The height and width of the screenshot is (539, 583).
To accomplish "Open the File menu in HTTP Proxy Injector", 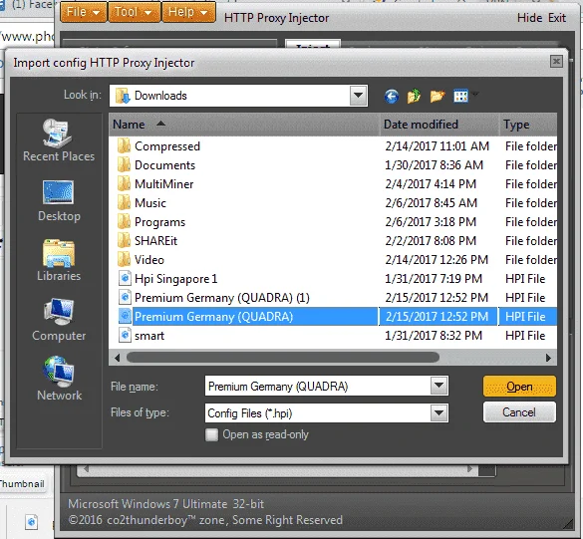I will click(x=84, y=12).
